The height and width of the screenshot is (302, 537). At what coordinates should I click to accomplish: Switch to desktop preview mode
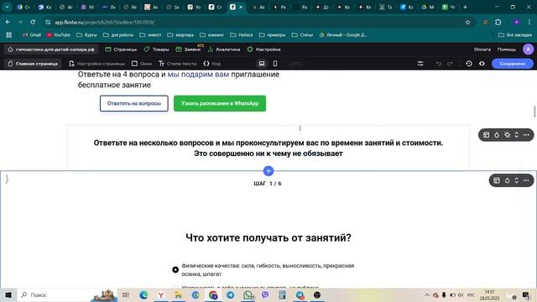pos(262,64)
